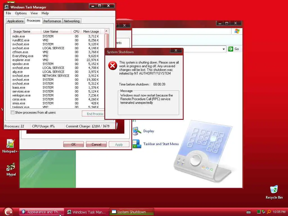
Task: Click the green CPU meter tray icon
Action: [x=259, y=212]
